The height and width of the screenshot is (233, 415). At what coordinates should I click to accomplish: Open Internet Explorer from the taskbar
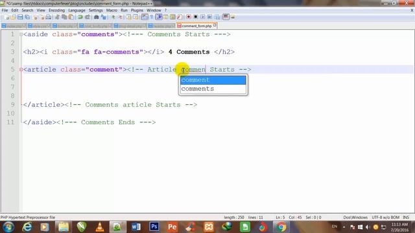point(27,227)
